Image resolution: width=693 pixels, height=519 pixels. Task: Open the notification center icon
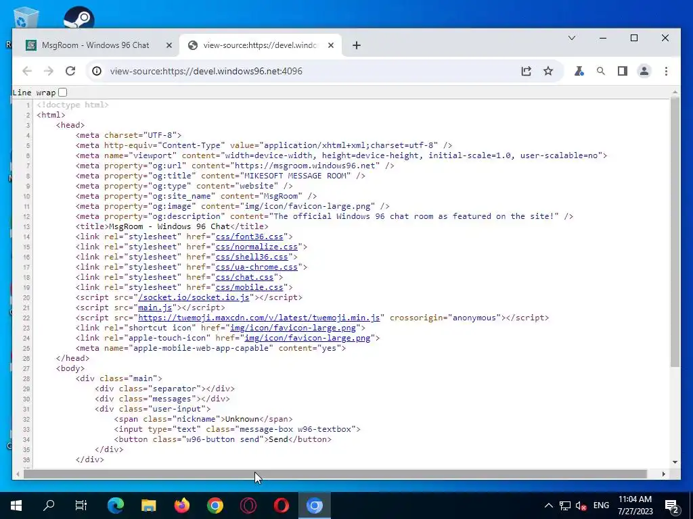pyautogui.click(x=672, y=506)
